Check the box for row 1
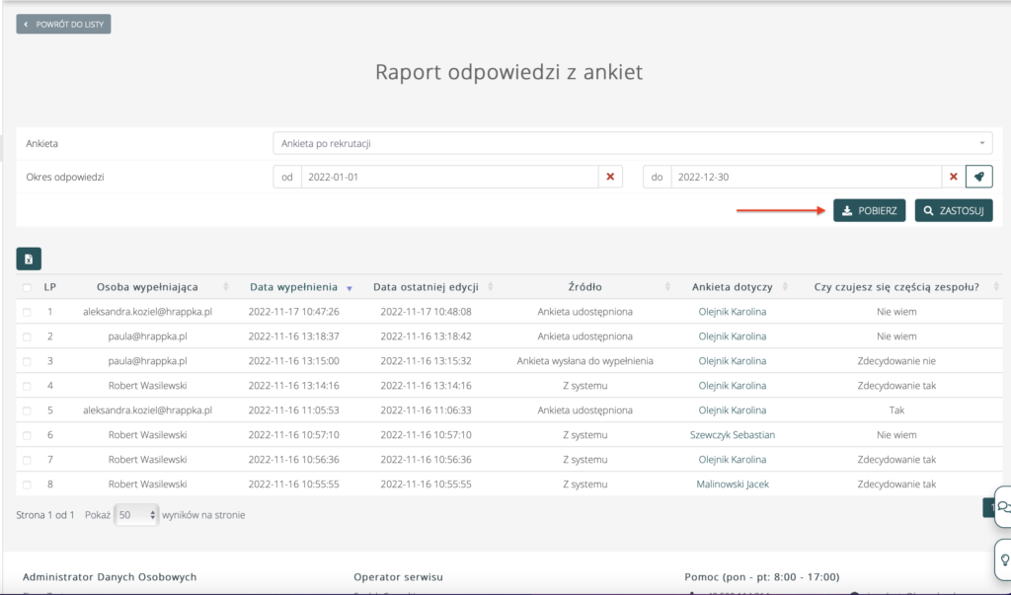Image resolution: width=1011 pixels, height=595 pixels. click(x=27, y=312)
